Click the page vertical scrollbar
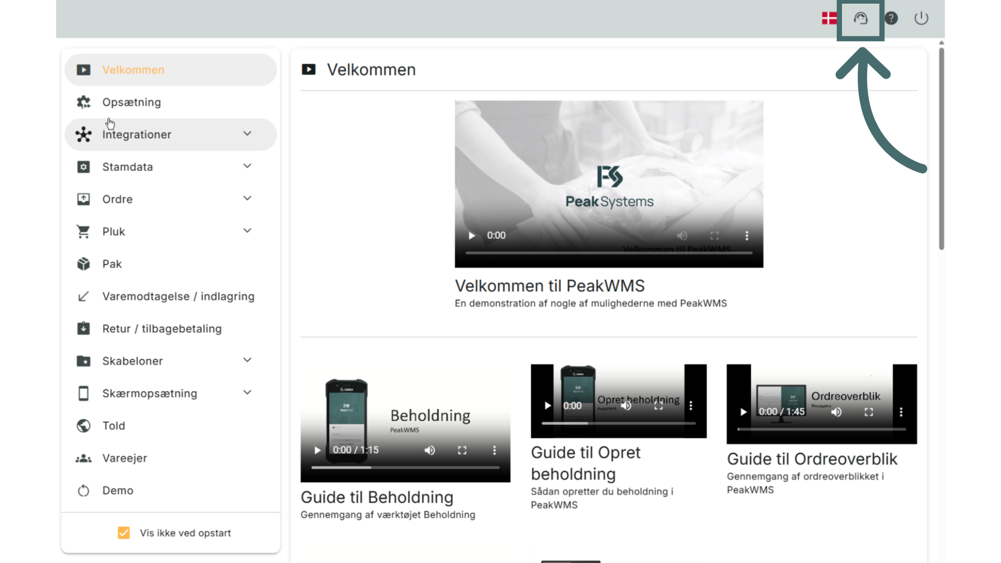 (942, 149)
